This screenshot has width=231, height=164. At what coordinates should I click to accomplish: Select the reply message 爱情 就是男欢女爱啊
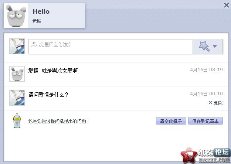tap(53, 71)
